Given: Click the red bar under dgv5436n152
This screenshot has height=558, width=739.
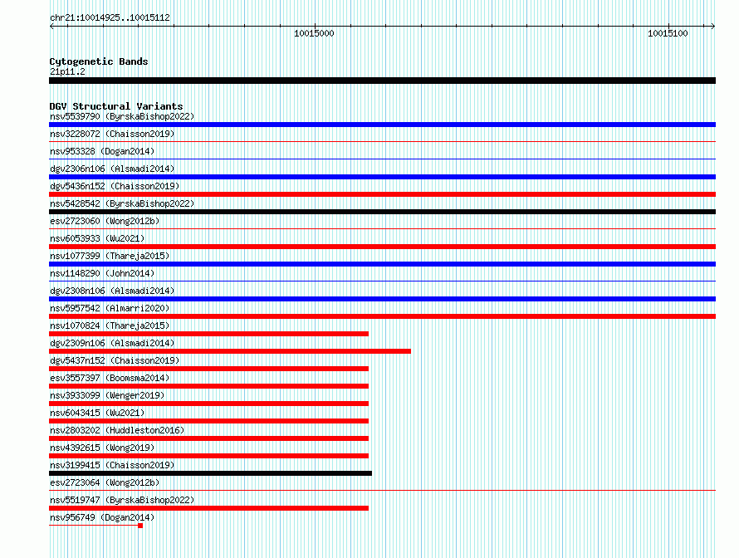Looking at the screenshot, I should (382, 194).
